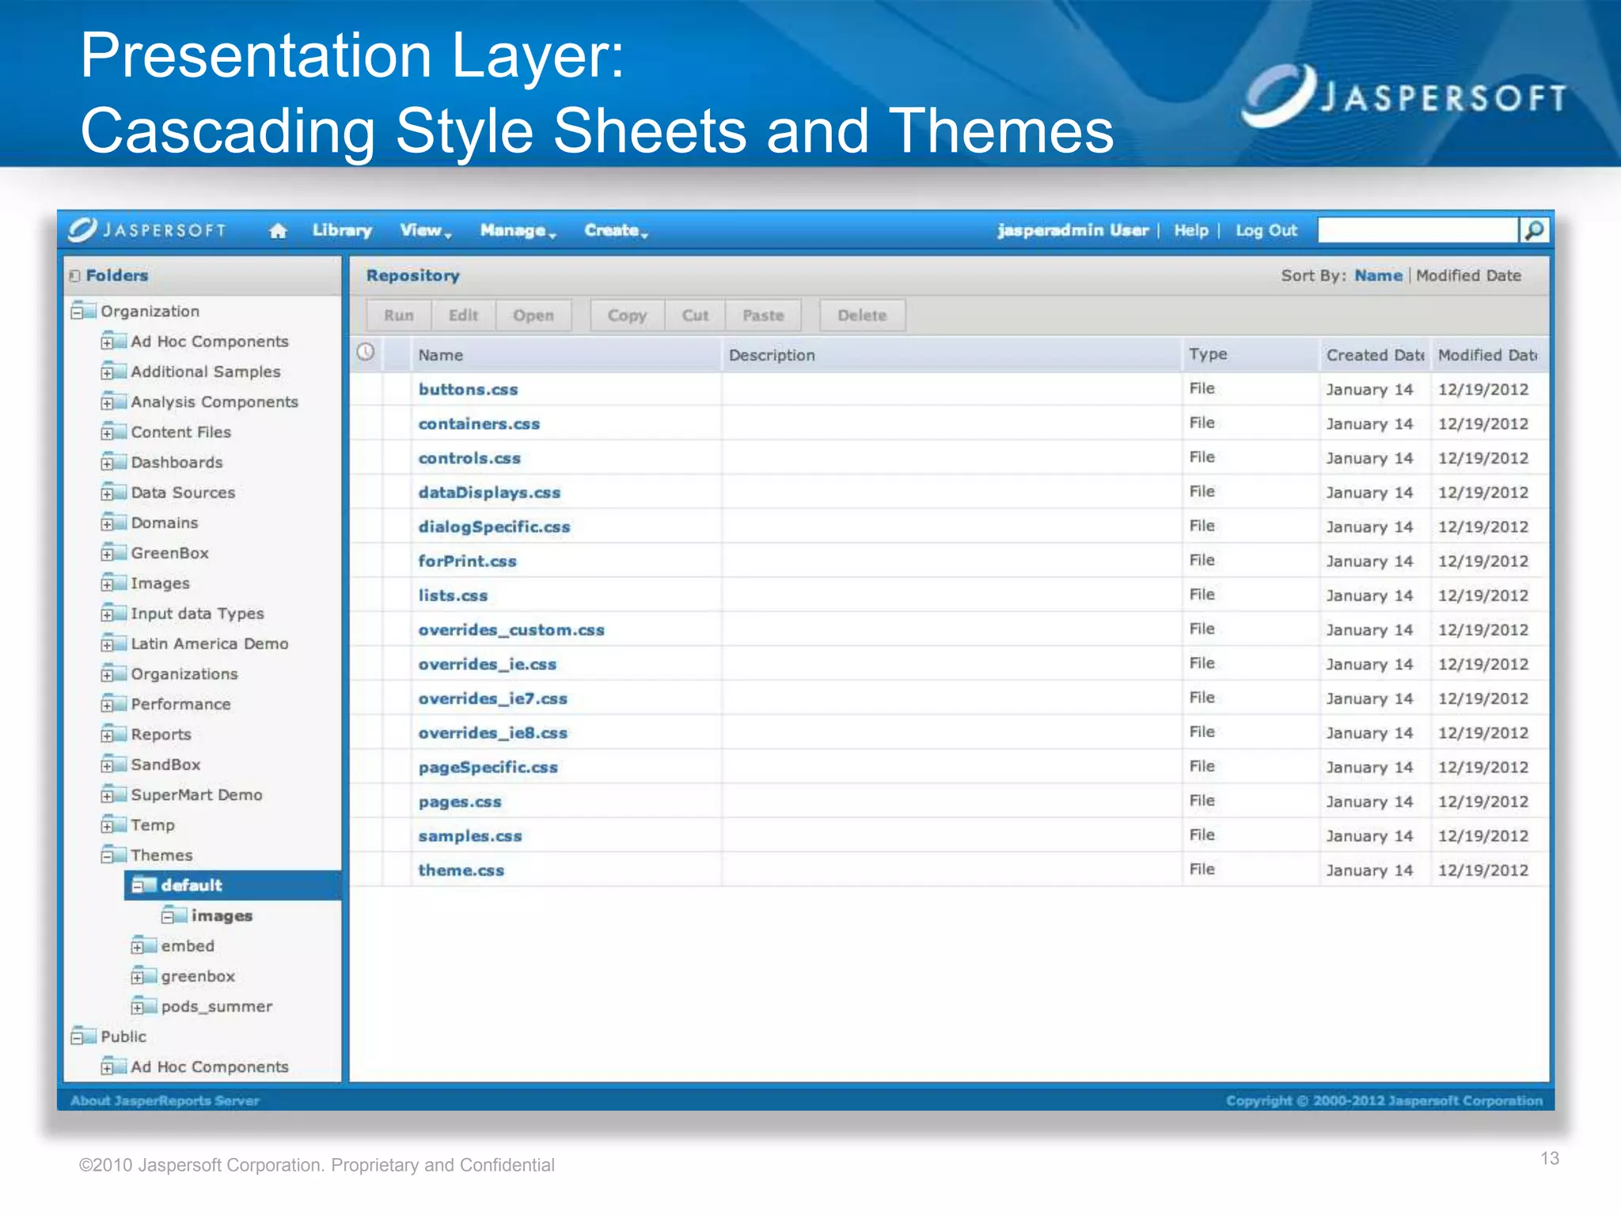Click the Open button

coord(533,316)
